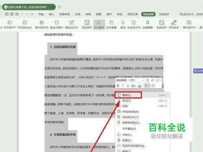Click the redo arrow icon
Viewport: 203px width, 152px height.
click(27, 14)
